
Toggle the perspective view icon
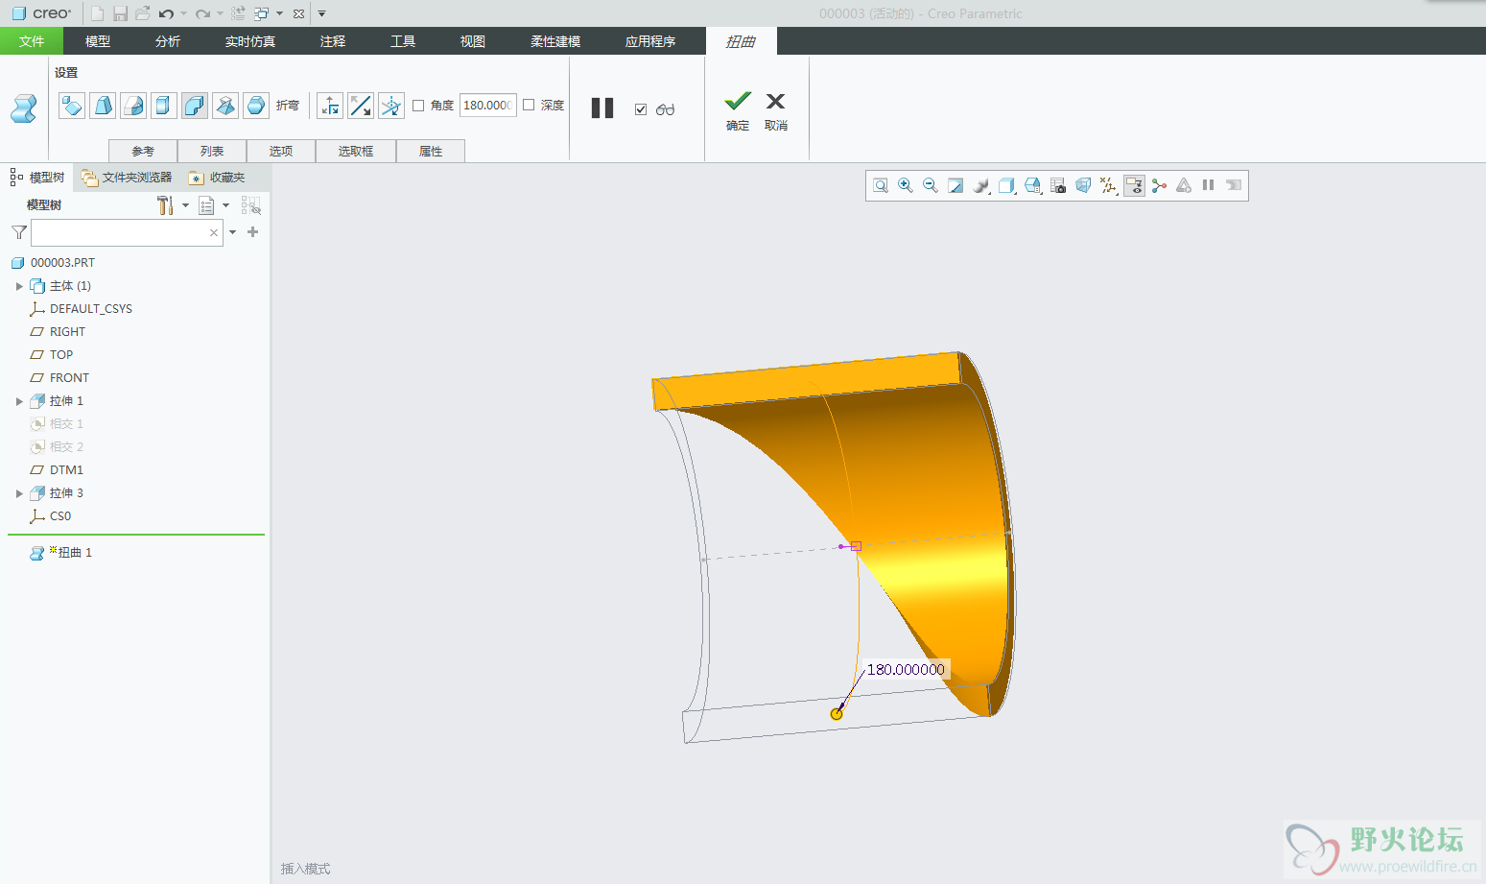[1083, 185]
